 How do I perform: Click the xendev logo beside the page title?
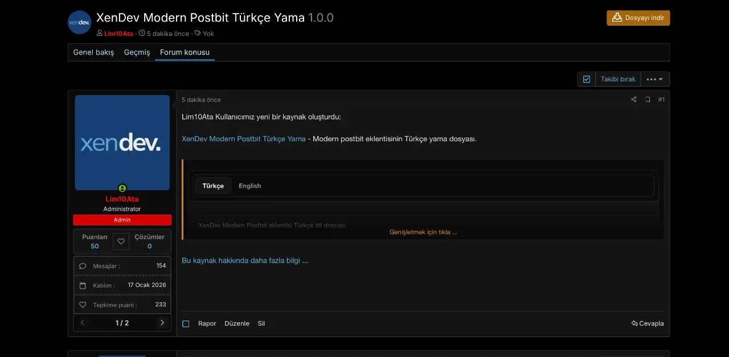click(x=79, y=22)
